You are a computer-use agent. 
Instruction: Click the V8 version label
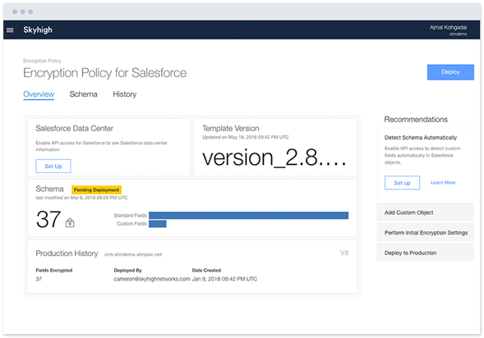pos(344,253)
